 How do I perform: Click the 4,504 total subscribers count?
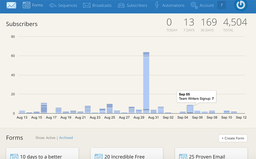point(235,22)
